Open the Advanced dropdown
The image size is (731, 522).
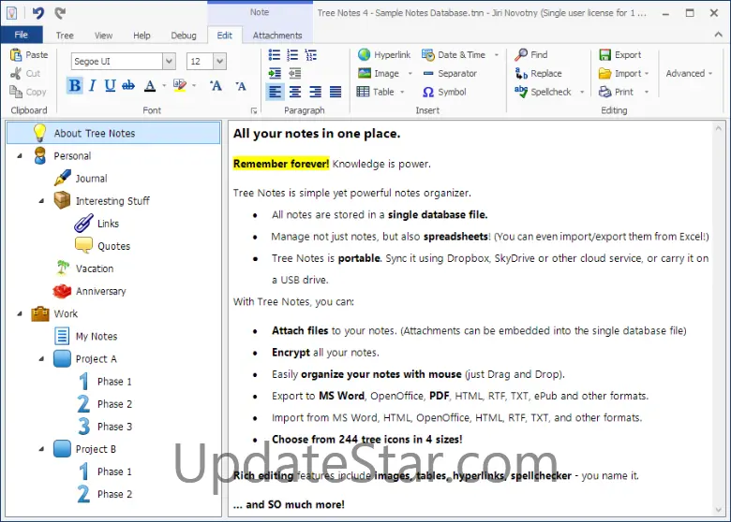pos(689,74)
